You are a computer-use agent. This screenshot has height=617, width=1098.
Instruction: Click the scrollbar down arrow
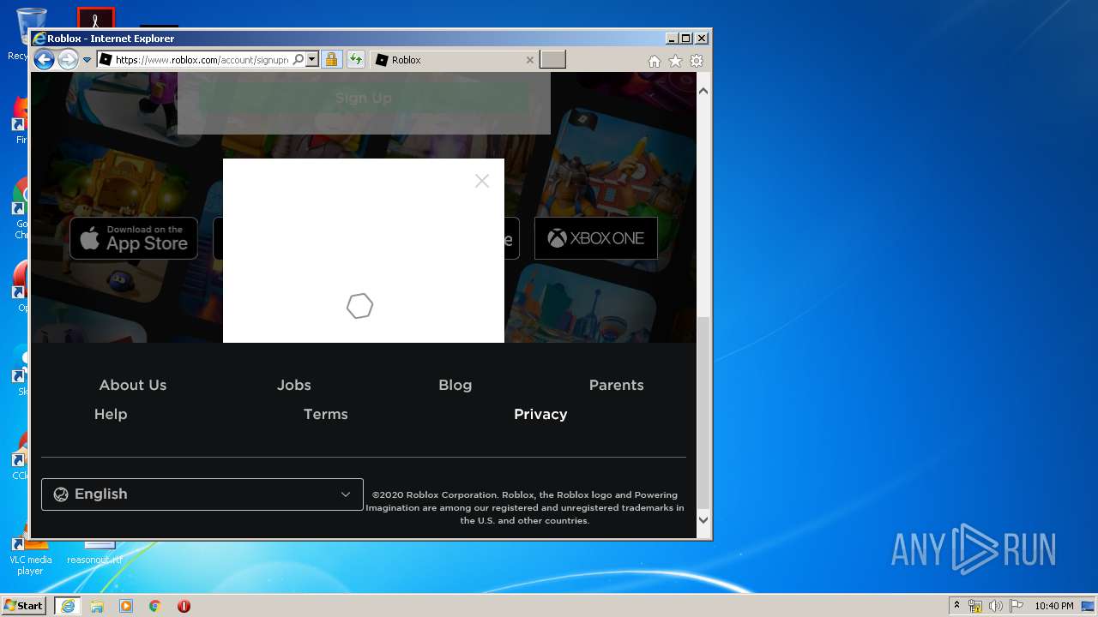click(703, 519)
